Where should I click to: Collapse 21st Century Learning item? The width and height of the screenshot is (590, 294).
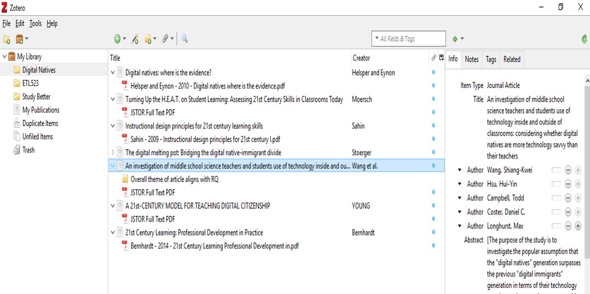113,233
